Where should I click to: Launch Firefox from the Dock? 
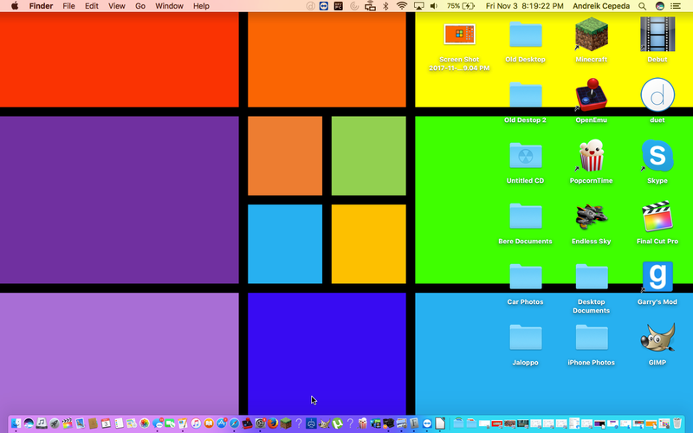pos(273,423)
